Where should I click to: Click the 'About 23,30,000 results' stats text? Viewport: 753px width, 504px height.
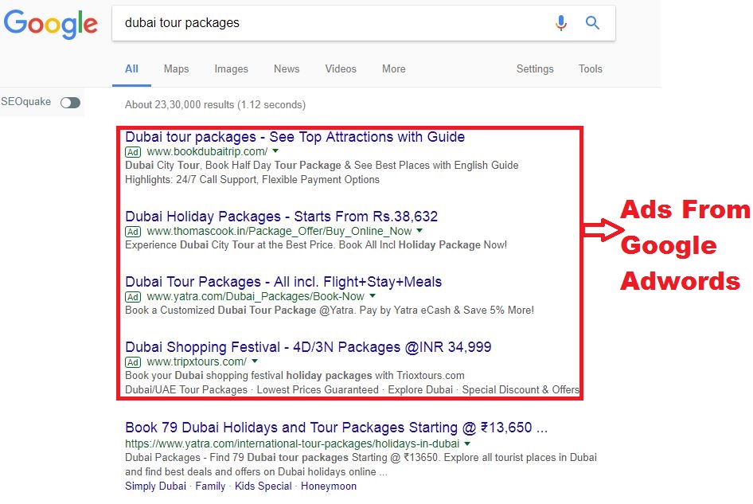(x=215, y=105)
